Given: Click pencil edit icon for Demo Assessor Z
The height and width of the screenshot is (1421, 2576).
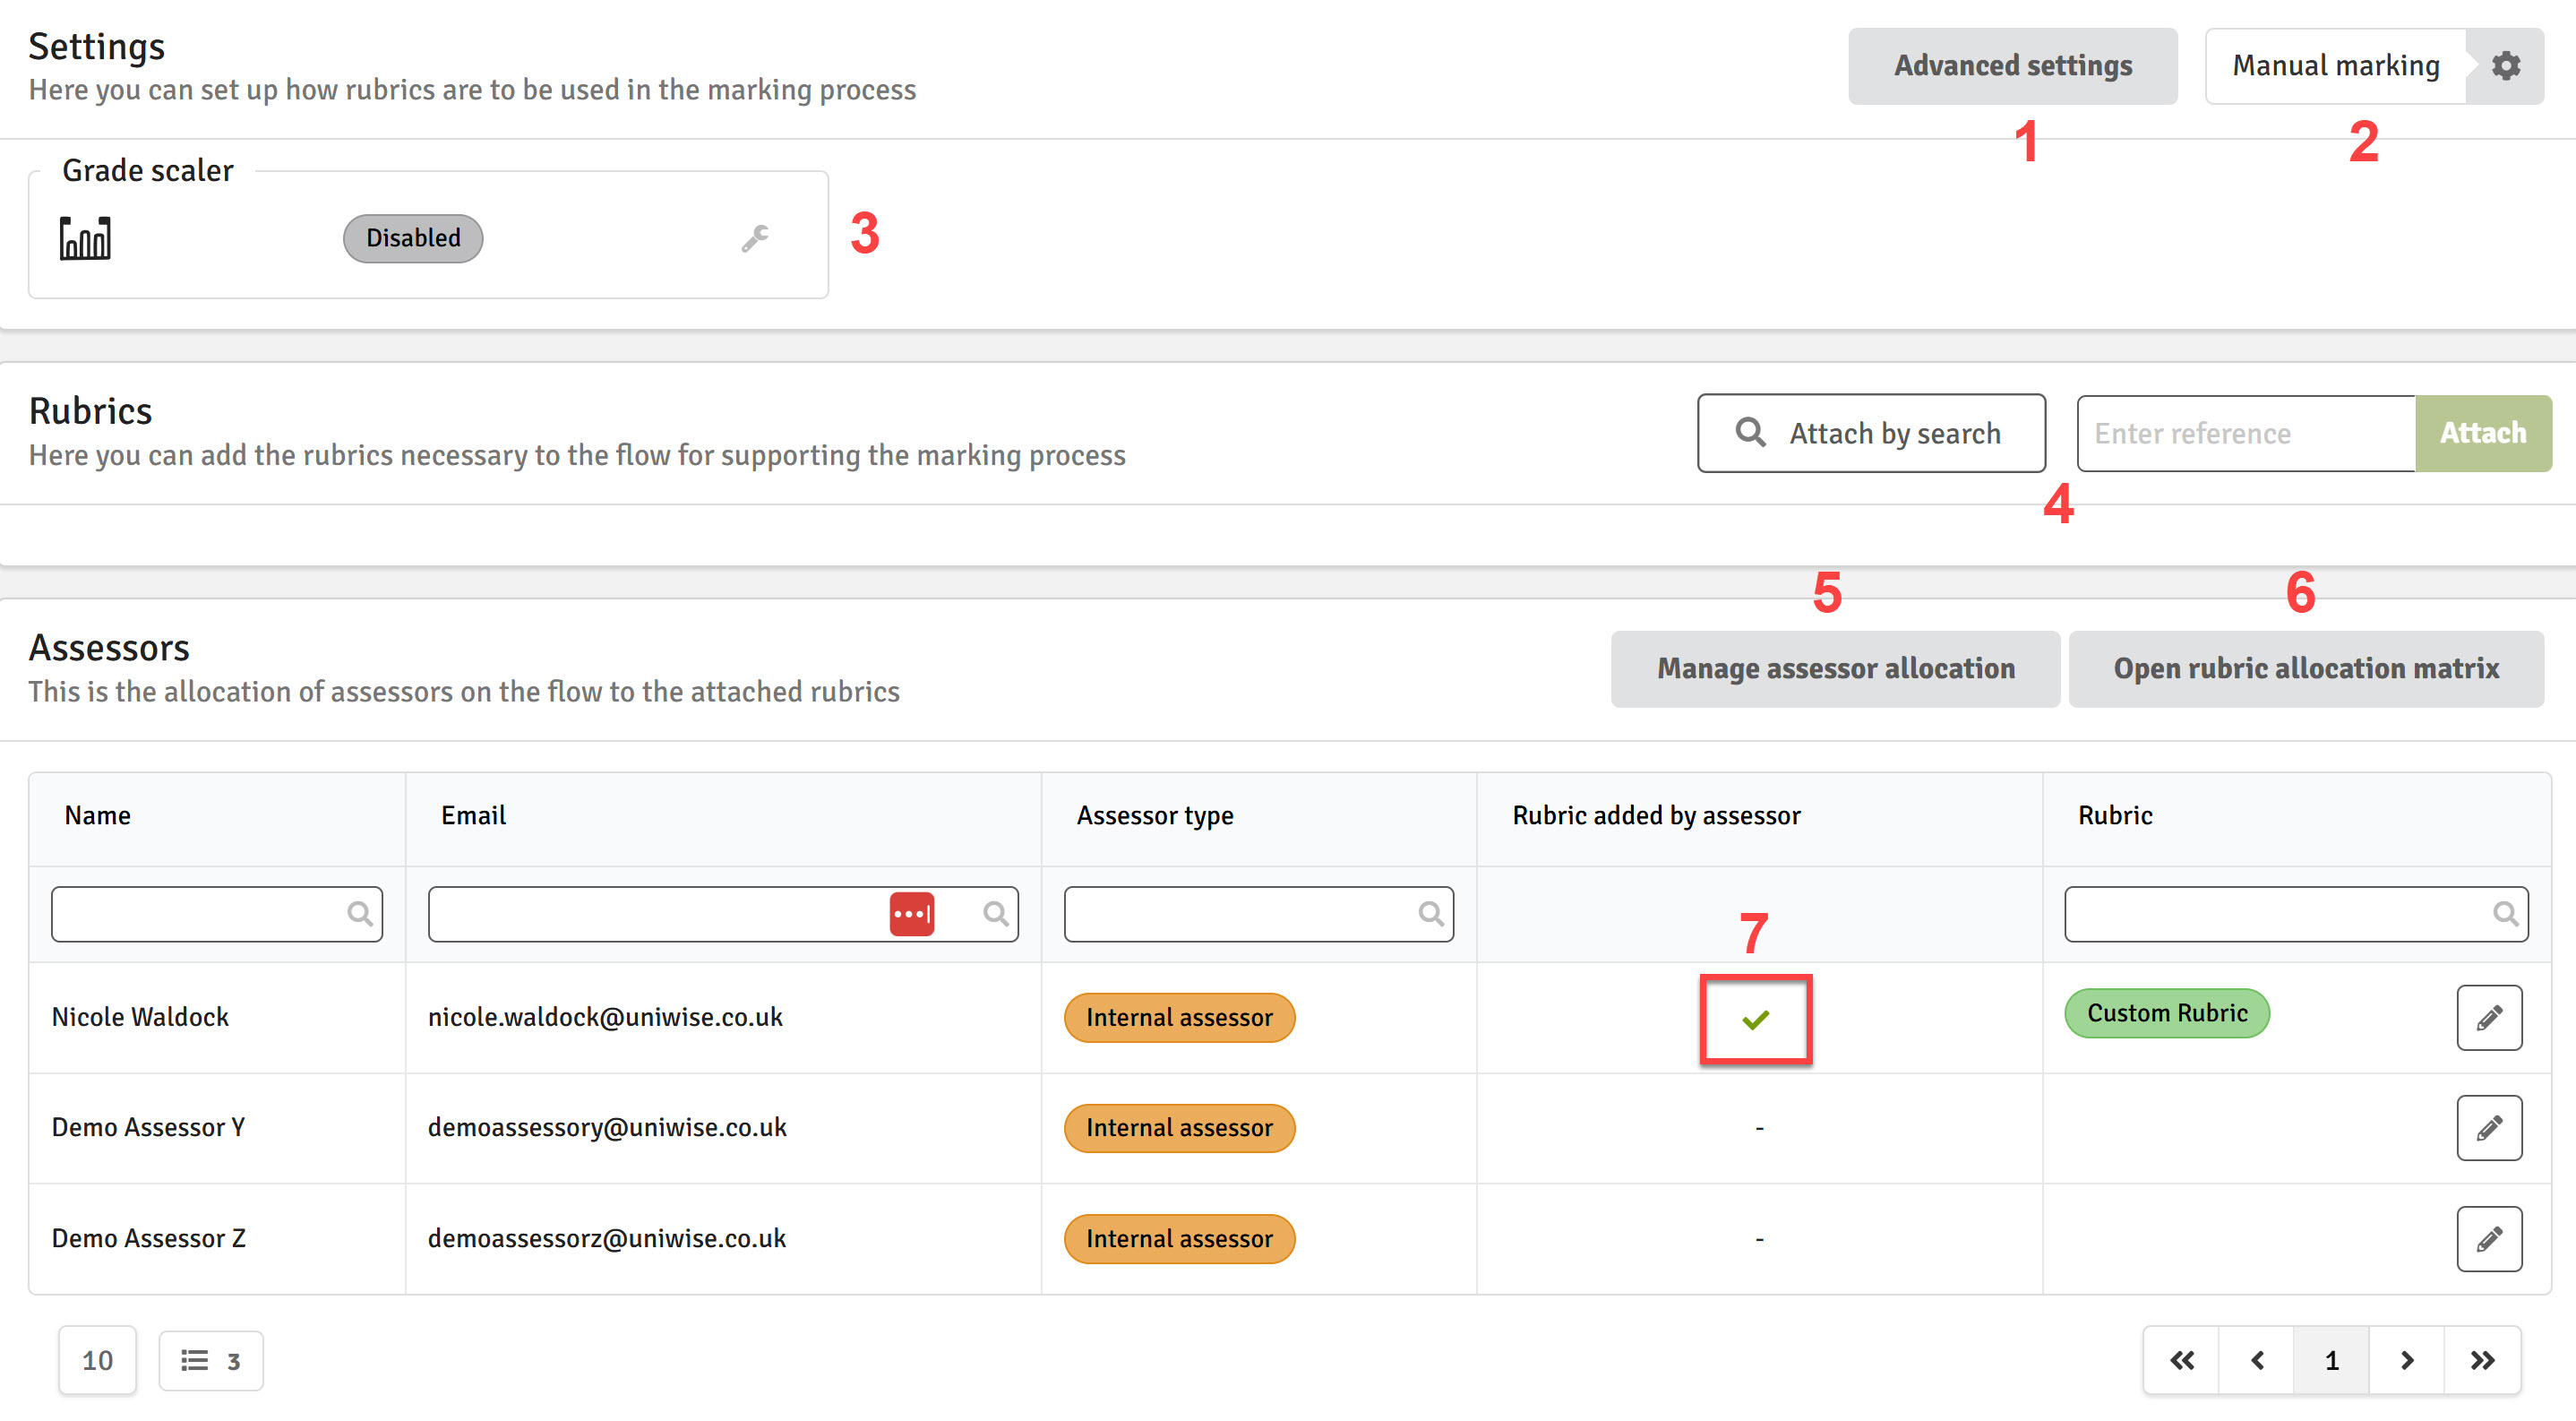Looking at the screenshot, I should [x=2489, y=1239].
